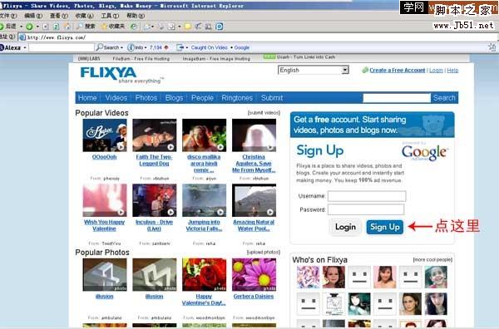Viewport: 499px width, 329px height.
Task: Expand the English language dropdown
Action: click(x=345, y=70)
